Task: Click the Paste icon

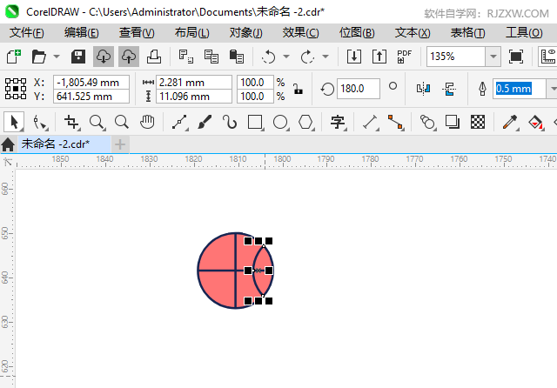Action: point(237,57)
